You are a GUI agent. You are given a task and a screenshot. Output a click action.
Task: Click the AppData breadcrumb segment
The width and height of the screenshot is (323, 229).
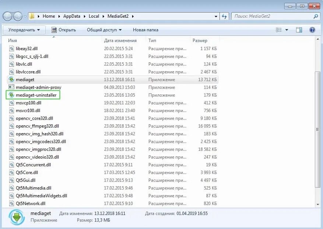tap(72, 16)
